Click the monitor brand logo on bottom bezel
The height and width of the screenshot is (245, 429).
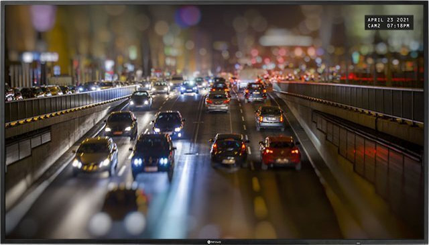(214, 242)
